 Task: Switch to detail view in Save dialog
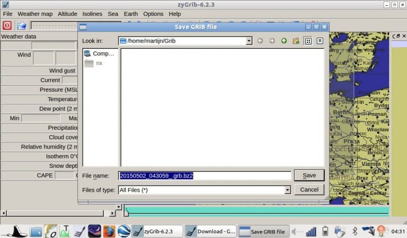(320, 41)
